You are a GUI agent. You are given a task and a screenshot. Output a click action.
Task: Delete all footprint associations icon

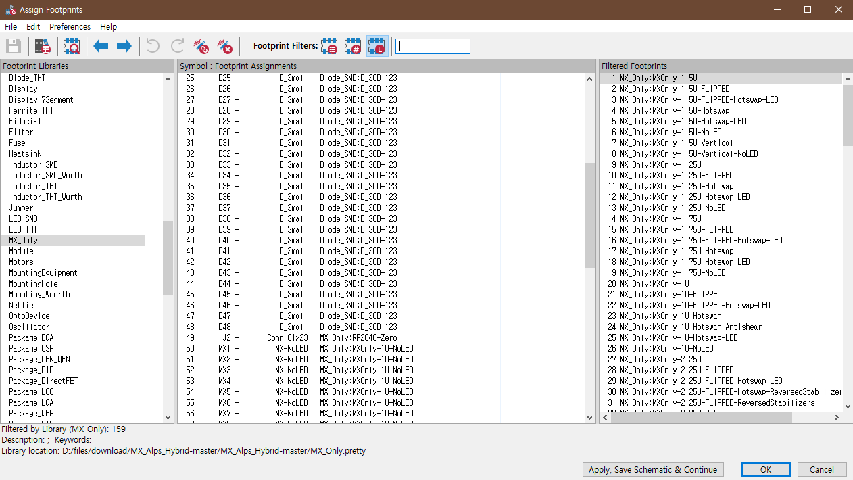[x=224, y=47]
